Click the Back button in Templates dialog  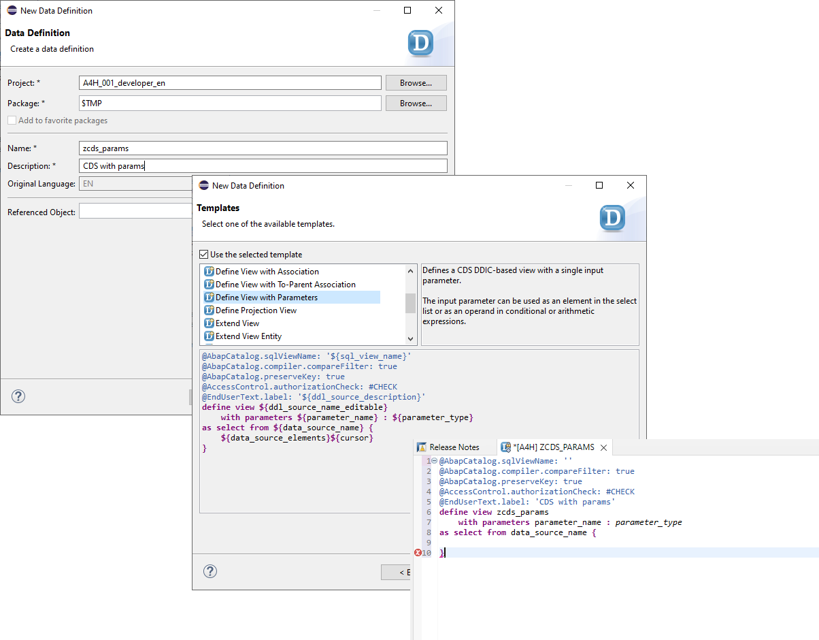coord(397,573)
